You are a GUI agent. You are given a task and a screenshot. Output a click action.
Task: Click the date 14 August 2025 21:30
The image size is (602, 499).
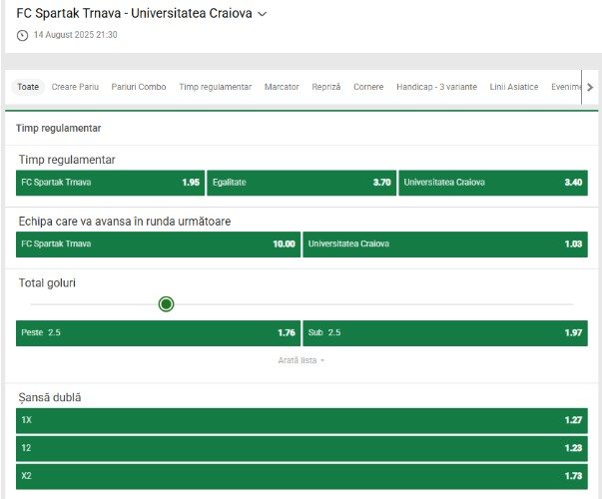tap(76, 35)
